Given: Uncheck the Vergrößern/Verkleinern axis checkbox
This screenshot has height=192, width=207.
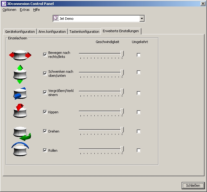Looking at the screenshot, I should (45, 92).
